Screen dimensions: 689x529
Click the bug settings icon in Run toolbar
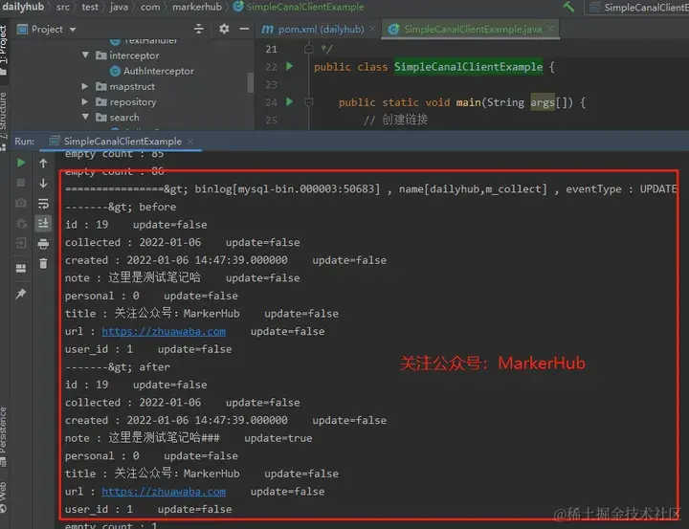[x=21, y=223]
